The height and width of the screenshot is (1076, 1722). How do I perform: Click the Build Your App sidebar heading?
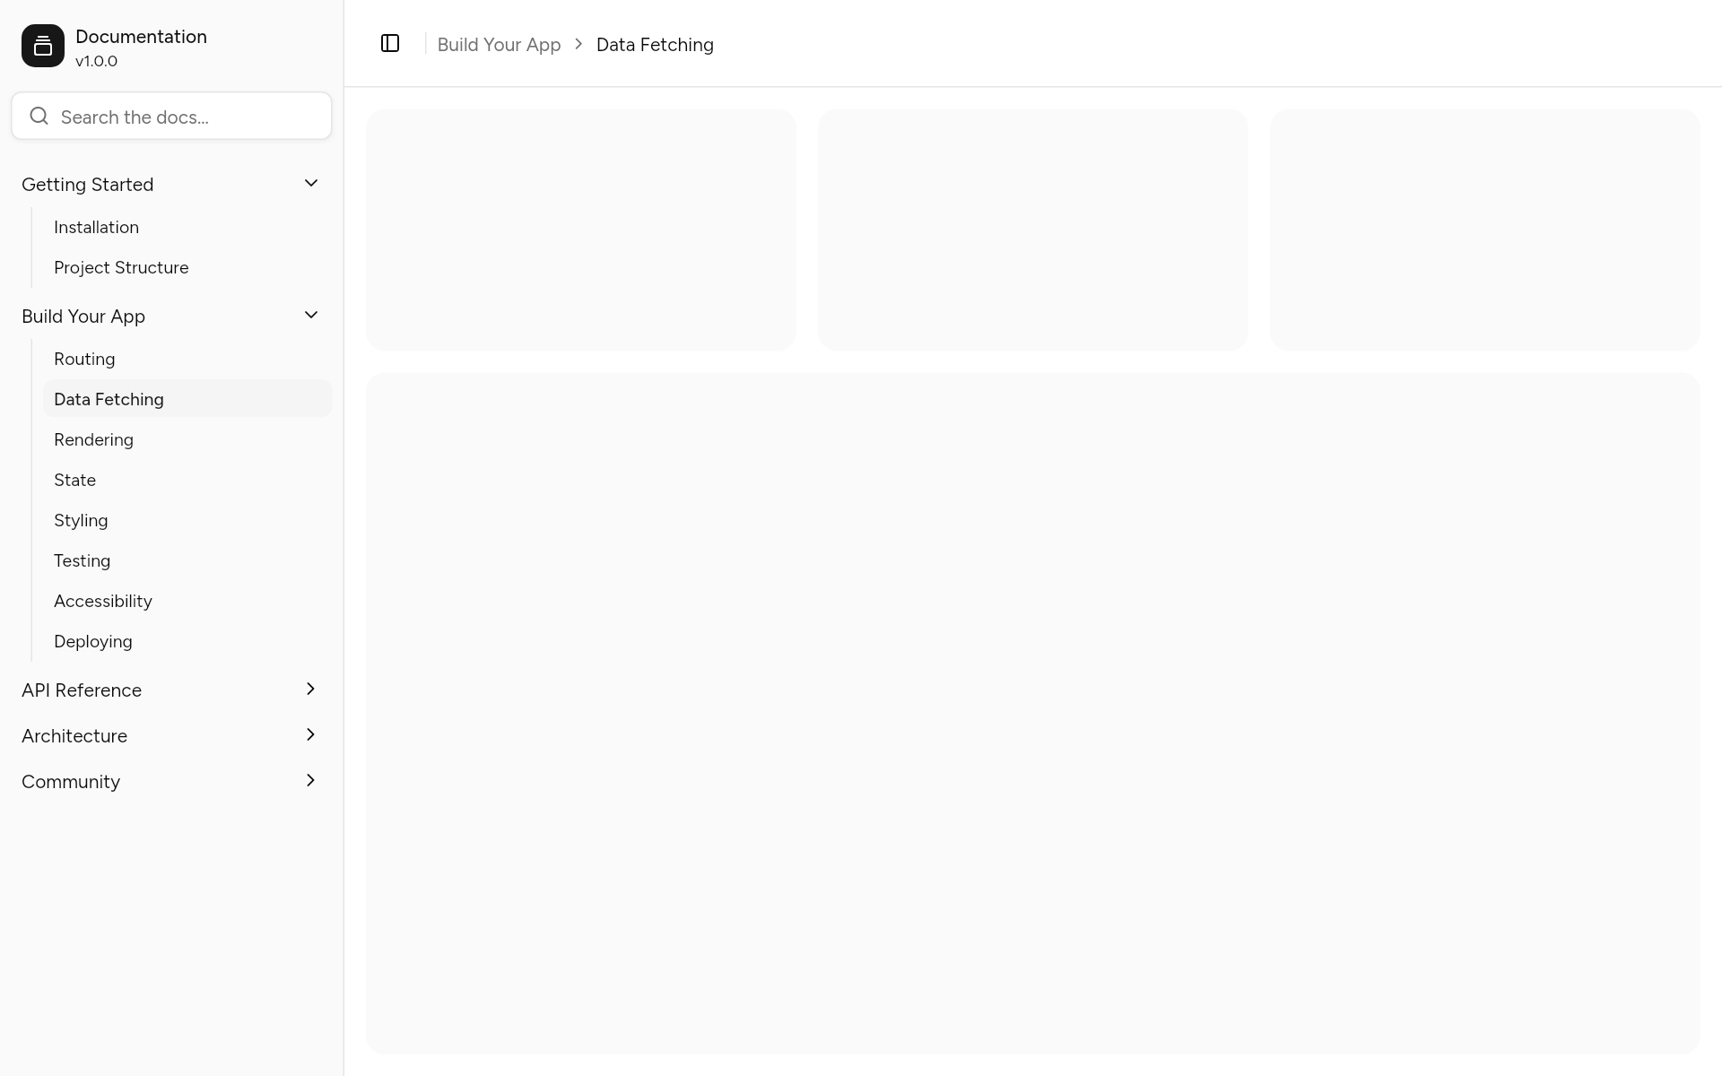tap(83, 316)
